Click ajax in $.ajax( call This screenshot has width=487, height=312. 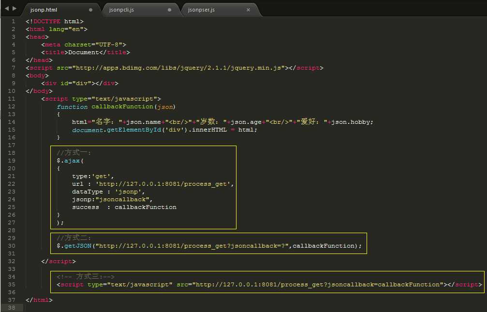click(72, 161)
